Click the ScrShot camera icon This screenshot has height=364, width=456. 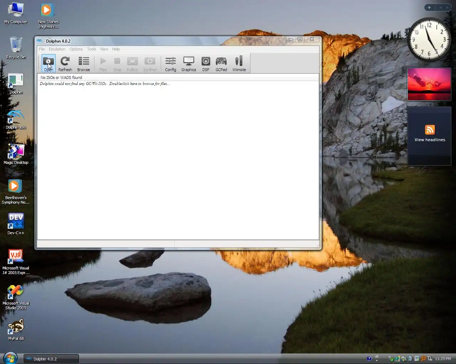point(150,63)
